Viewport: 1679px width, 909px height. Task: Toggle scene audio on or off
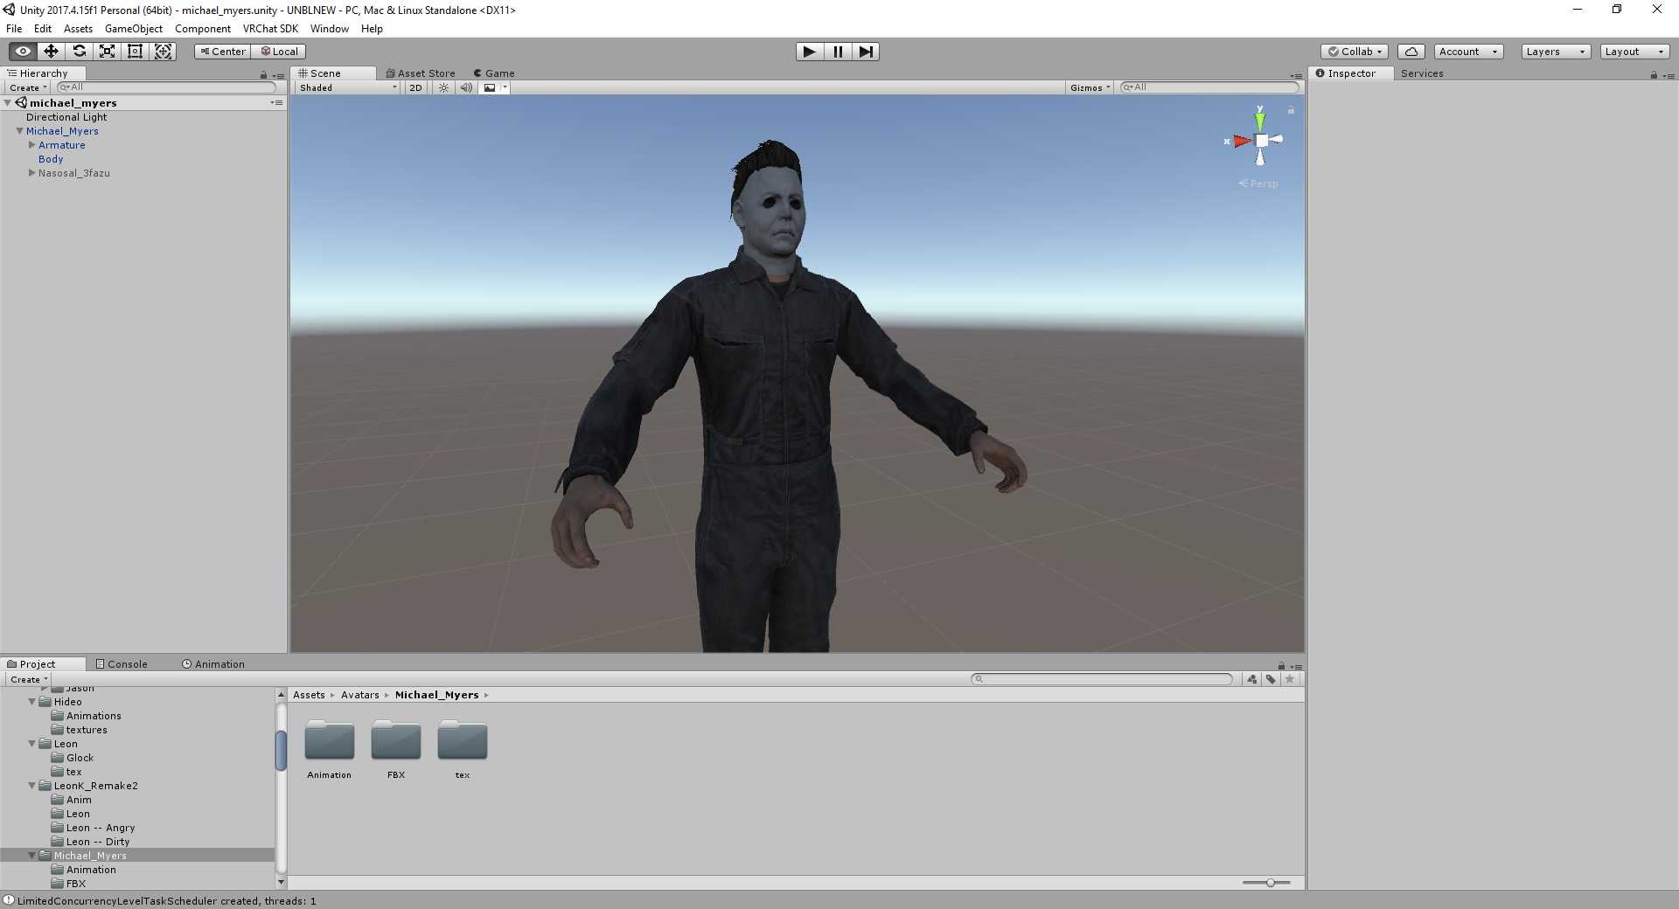coord(466,87)
